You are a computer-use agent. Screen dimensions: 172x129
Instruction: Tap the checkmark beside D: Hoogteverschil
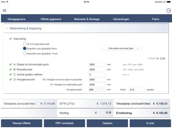pyautogui.click(x=11, y=79)
